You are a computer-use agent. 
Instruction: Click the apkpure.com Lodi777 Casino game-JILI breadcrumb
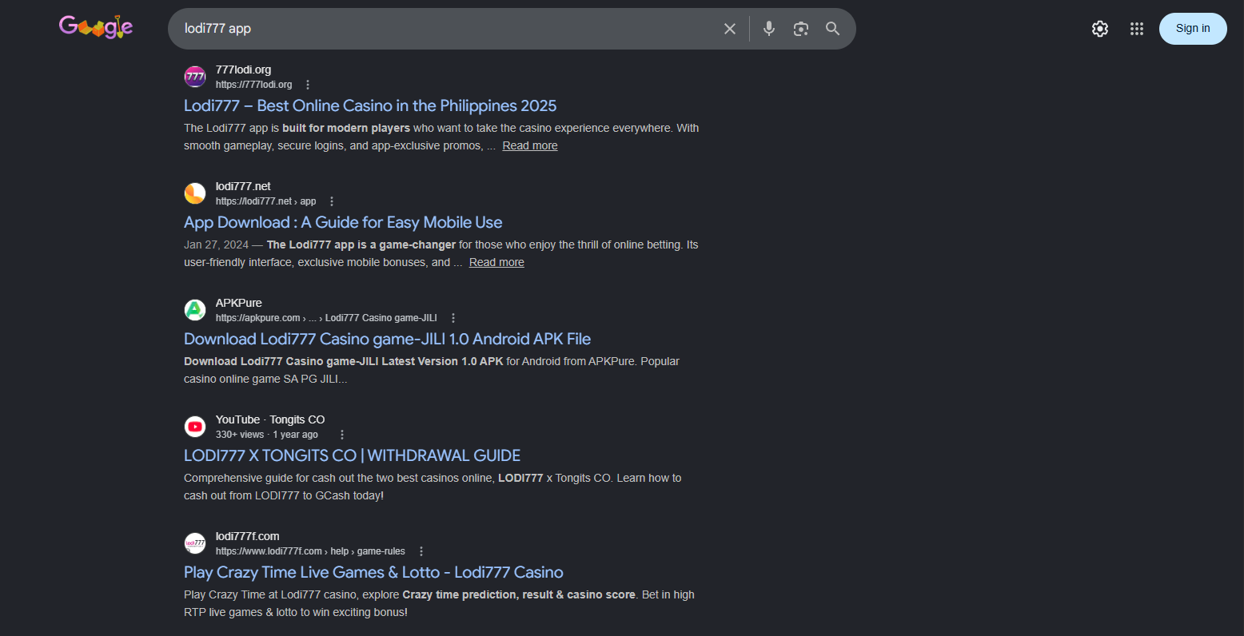(326, 318)
